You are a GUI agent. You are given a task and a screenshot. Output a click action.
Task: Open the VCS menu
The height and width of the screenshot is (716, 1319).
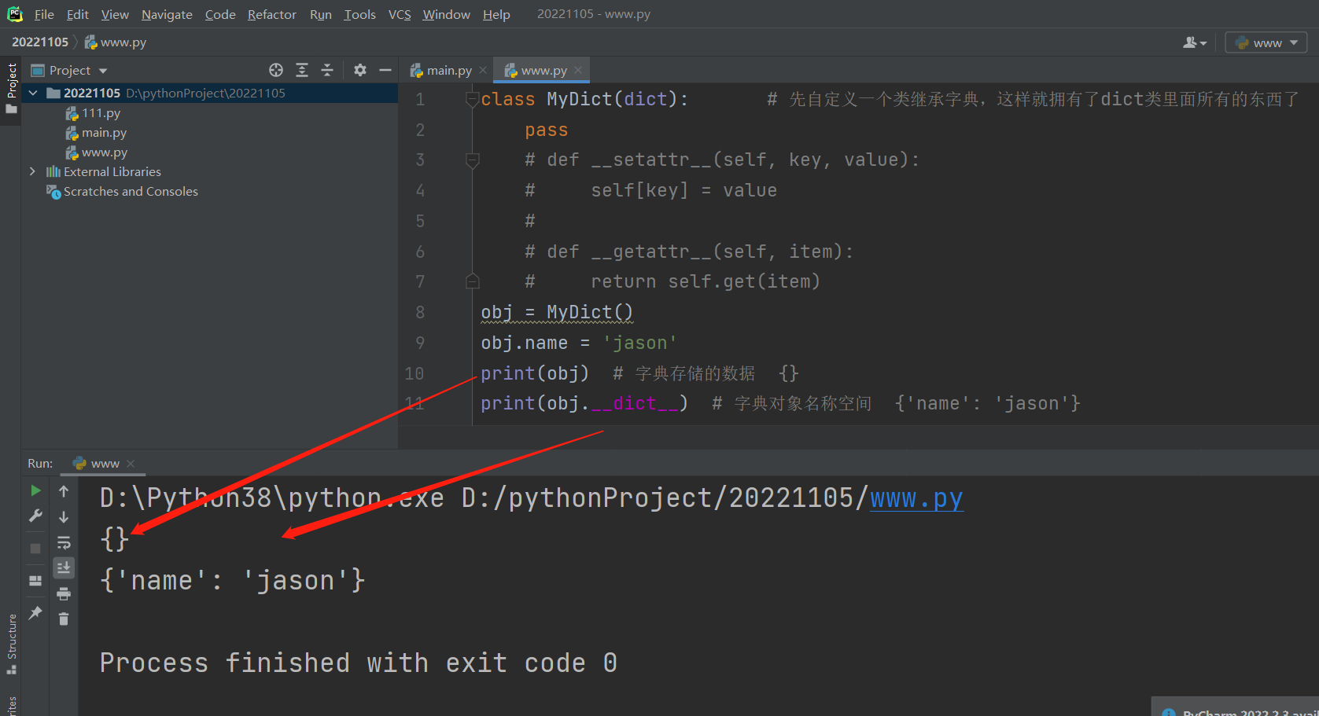click(400, 14)
